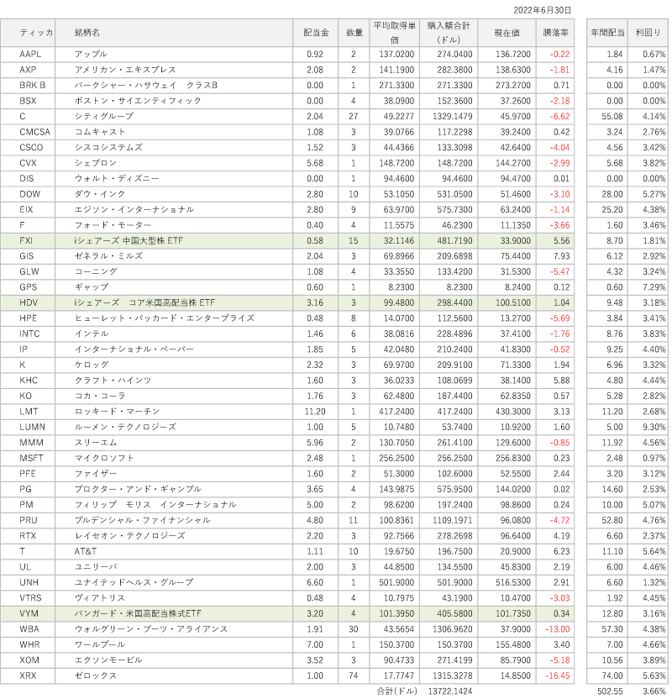Click the 516.5300 current price cell

point(507,583)
